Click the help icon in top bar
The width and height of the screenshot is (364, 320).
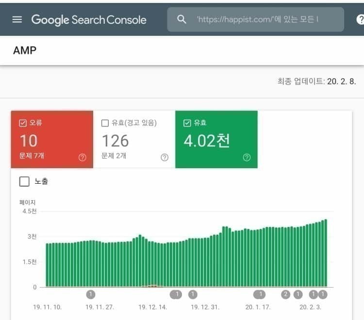pos(360,19)
